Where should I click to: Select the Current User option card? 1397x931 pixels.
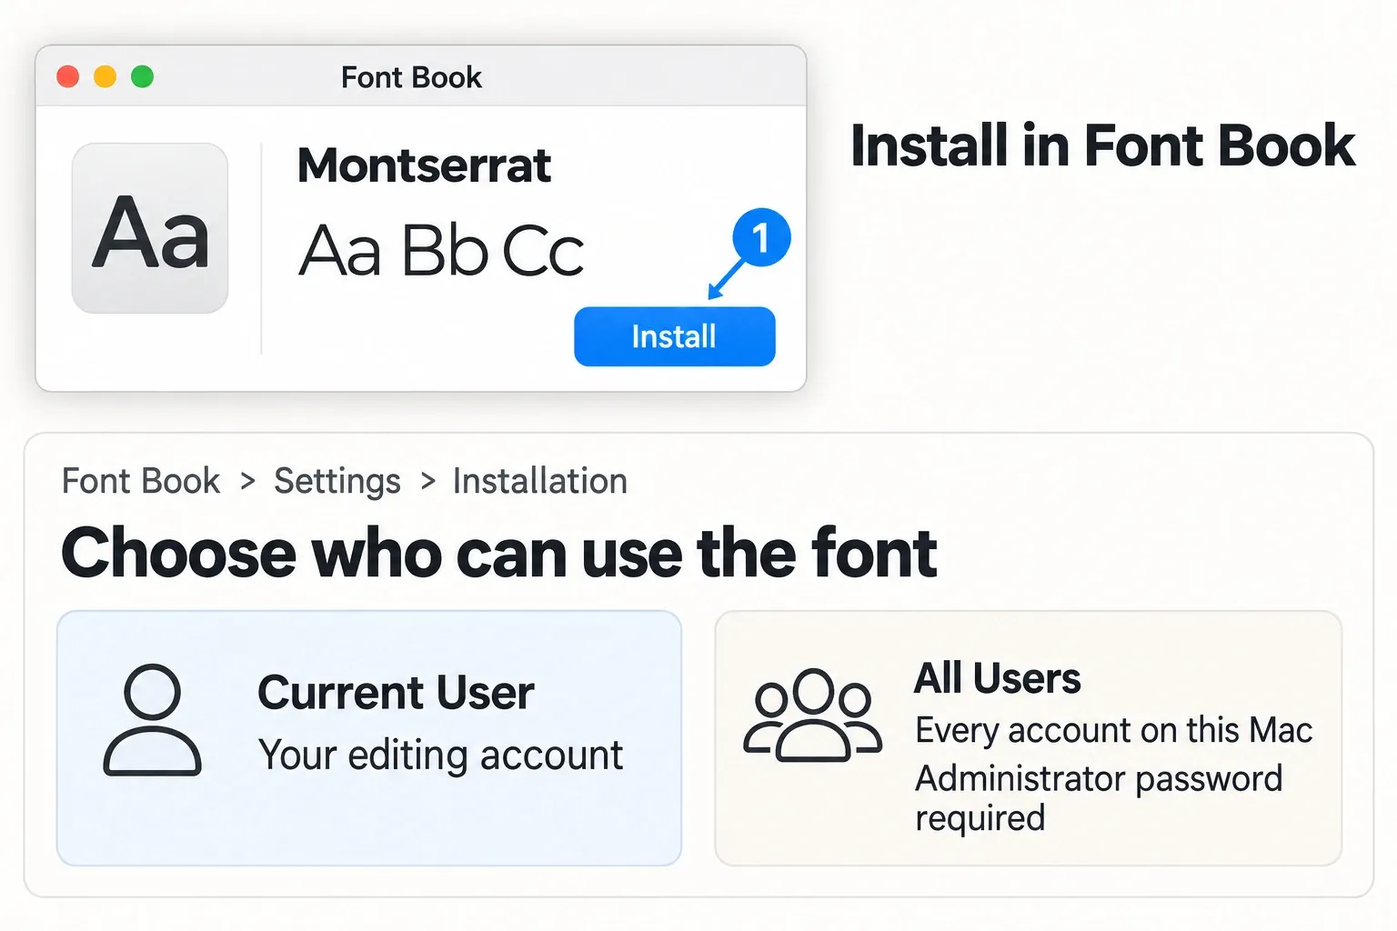pos(369,738)
